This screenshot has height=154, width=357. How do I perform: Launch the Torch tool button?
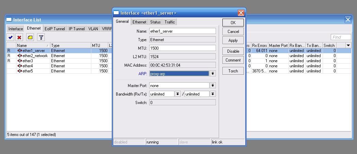(x=233, y=71)
